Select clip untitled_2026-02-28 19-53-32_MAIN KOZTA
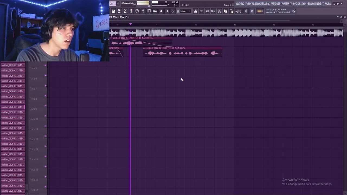Screen dimensions: 347x195 (x=182, y=52)
